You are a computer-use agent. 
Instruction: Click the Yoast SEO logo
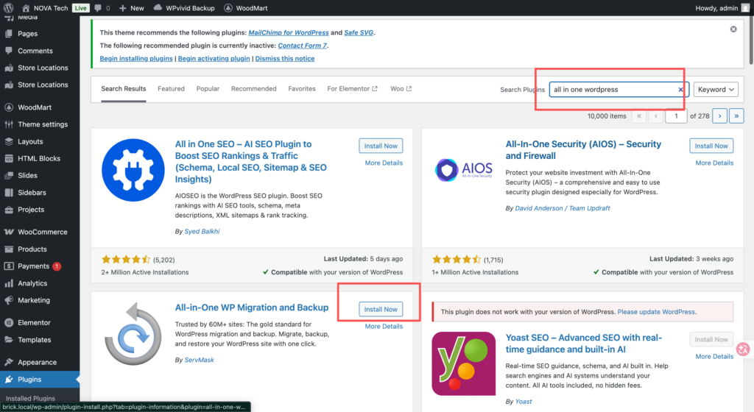[464, 363]
